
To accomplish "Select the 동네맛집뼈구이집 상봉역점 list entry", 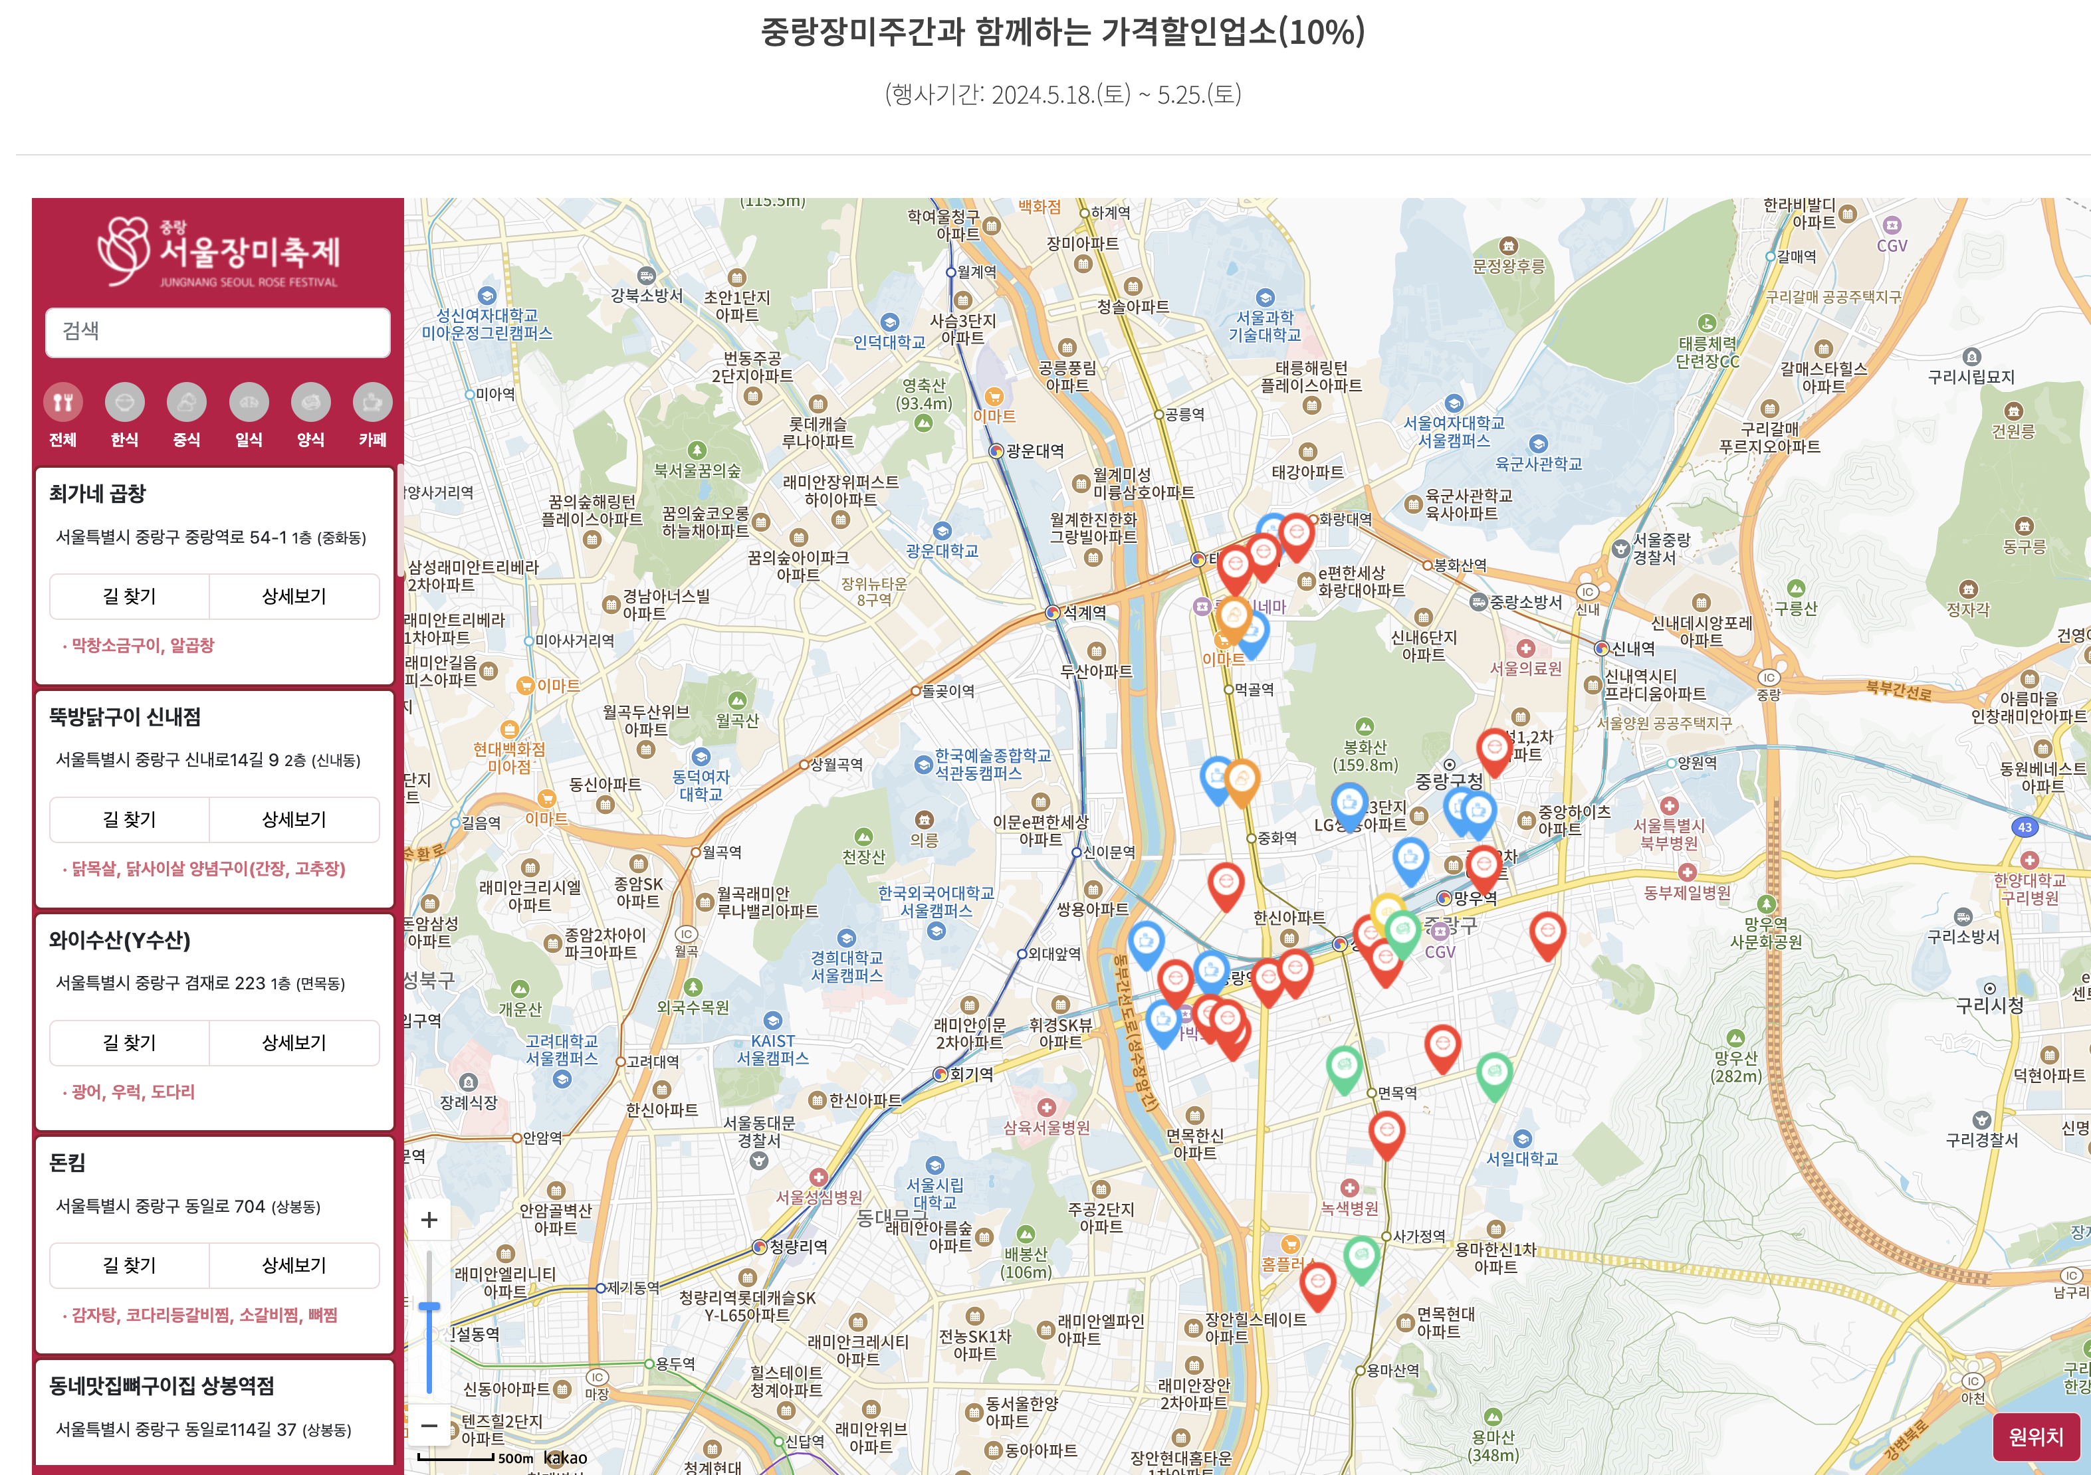I will [x=162, y=1386].
